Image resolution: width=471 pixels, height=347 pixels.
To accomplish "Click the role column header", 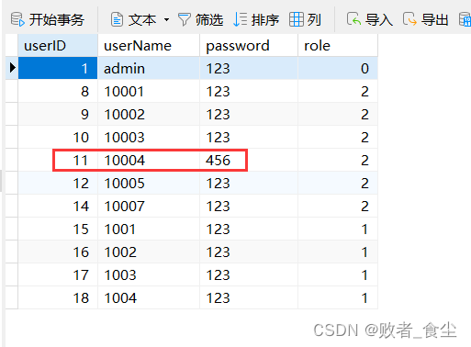I will point(338,46).
